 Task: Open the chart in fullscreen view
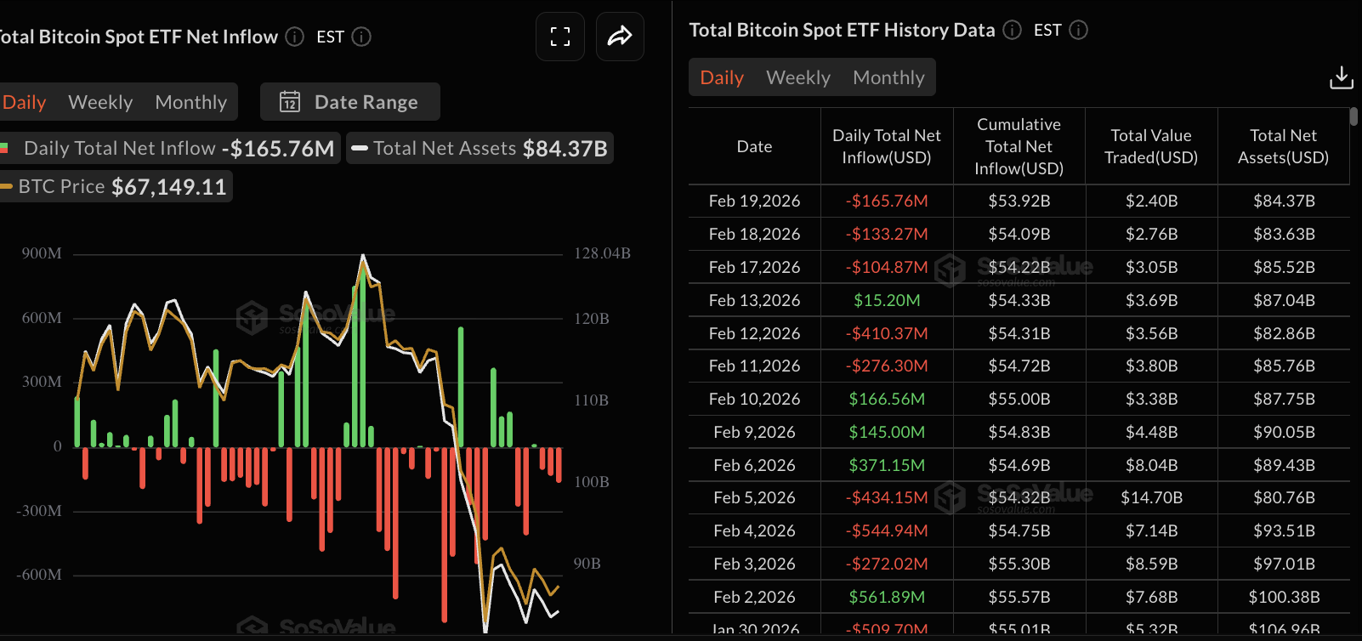coord(559,36)
